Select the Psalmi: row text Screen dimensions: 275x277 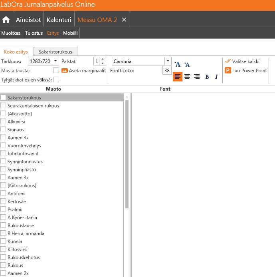[15, 210]
